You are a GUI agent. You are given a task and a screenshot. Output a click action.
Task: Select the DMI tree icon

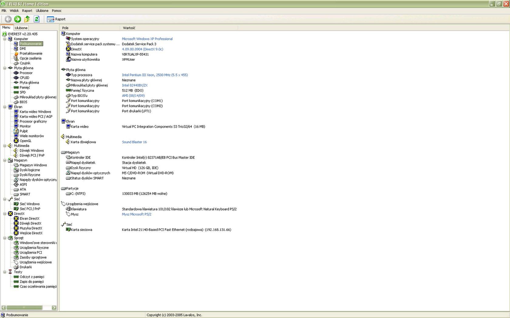point(16,49)
